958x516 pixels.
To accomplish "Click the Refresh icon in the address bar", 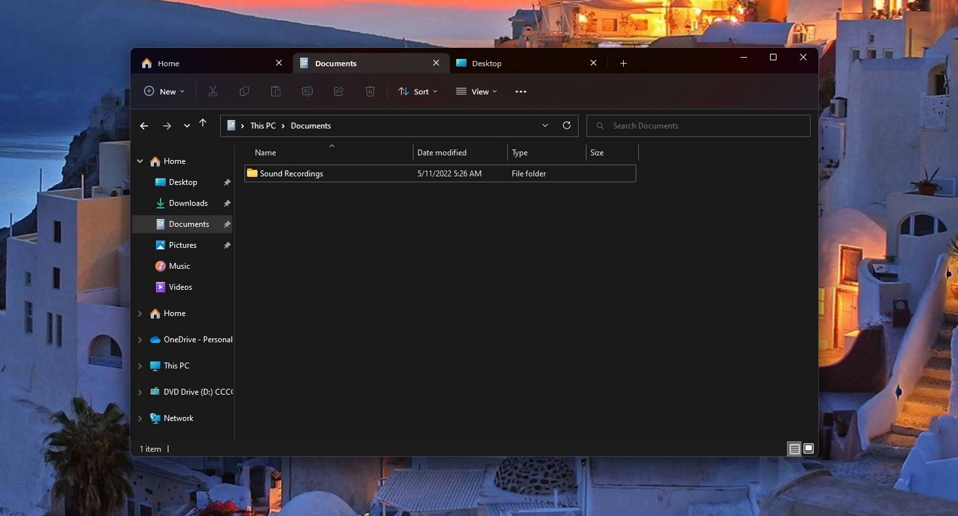I will pos(566,125).
